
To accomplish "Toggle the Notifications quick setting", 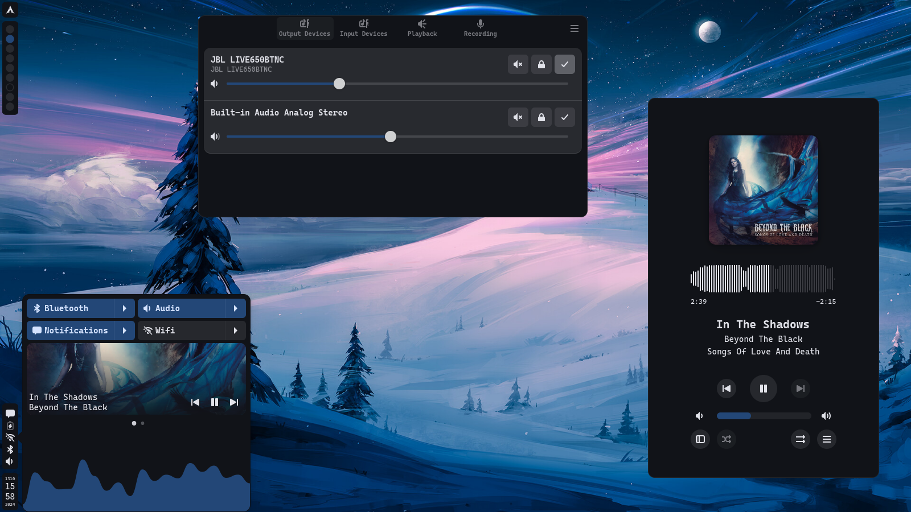I will tap(70, 331).
